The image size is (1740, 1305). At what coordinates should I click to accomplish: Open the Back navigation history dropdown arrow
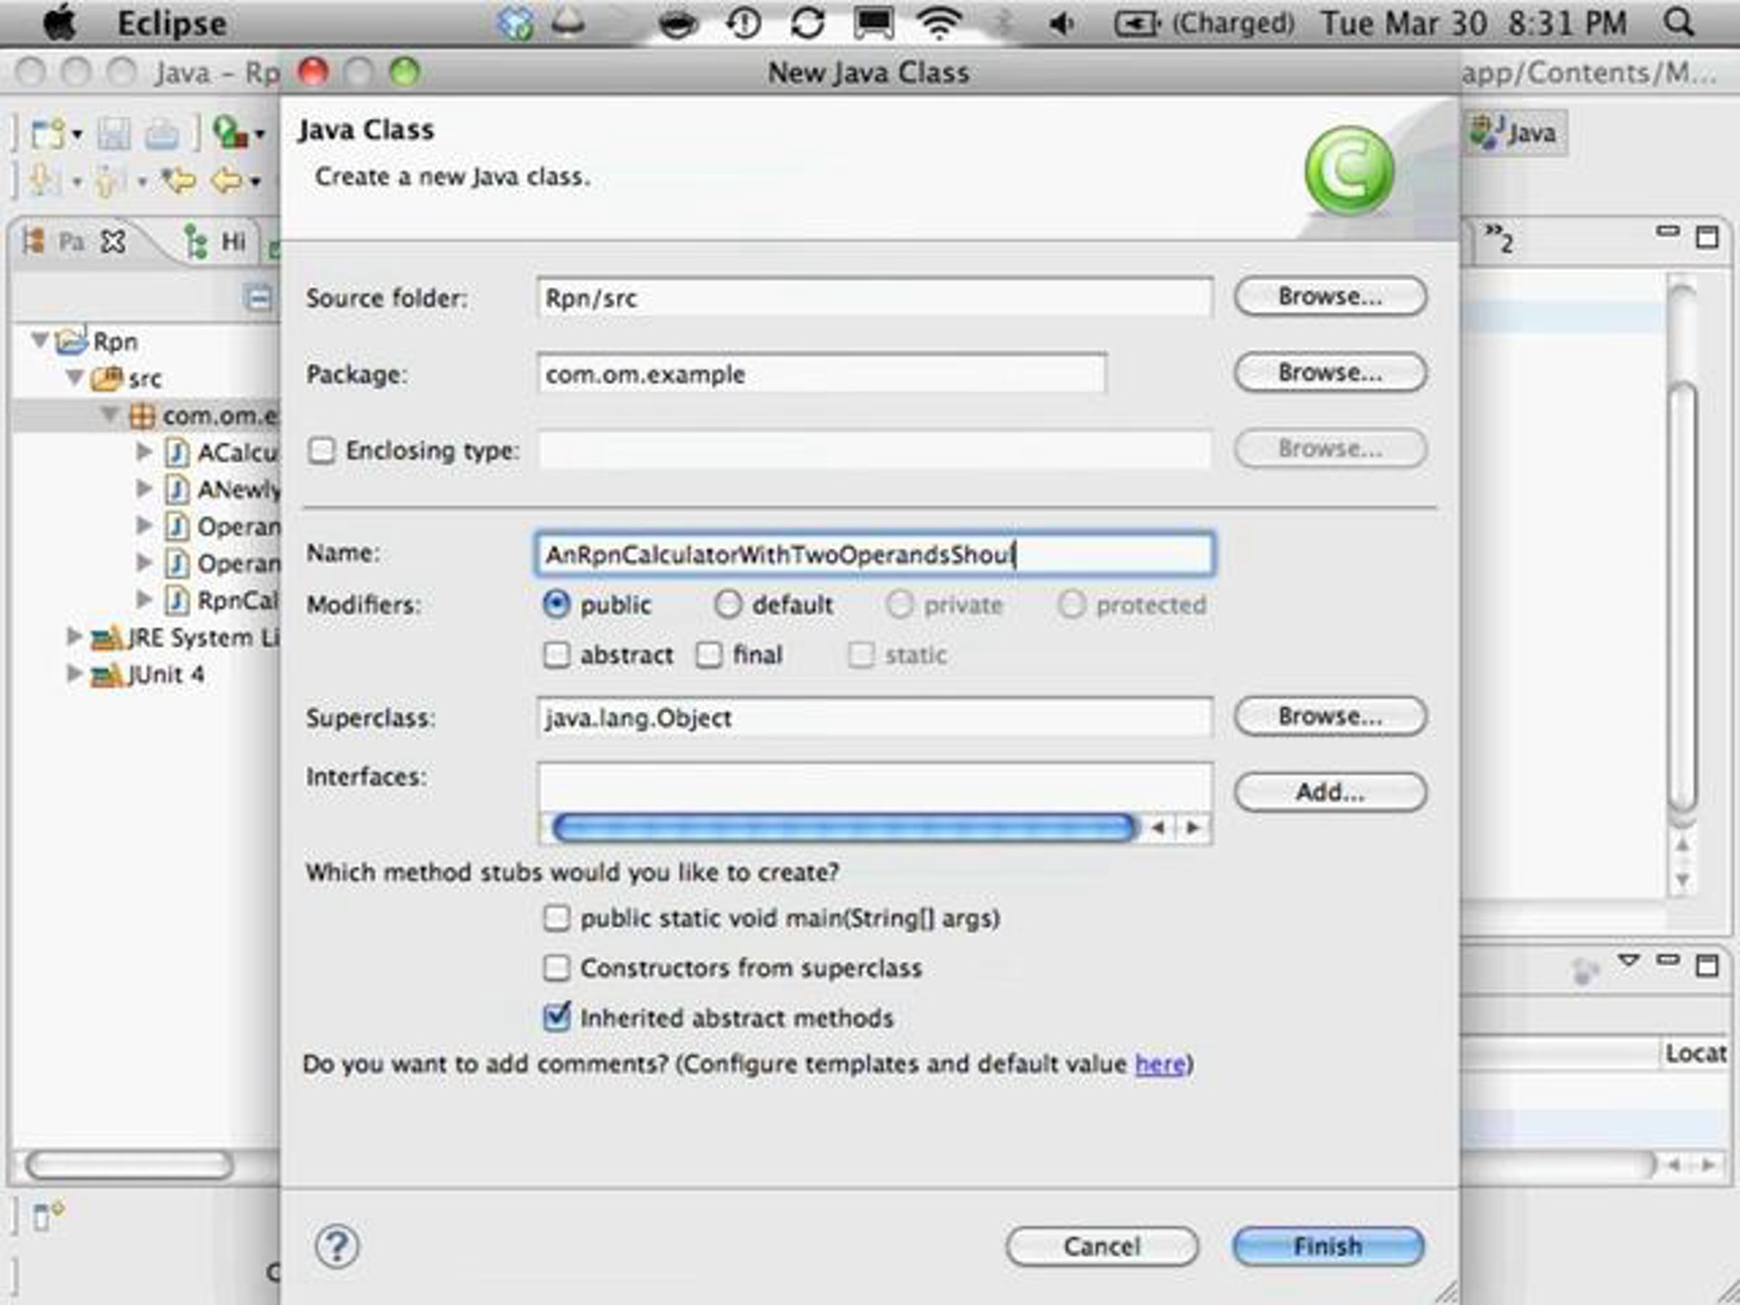pos(255,183)
